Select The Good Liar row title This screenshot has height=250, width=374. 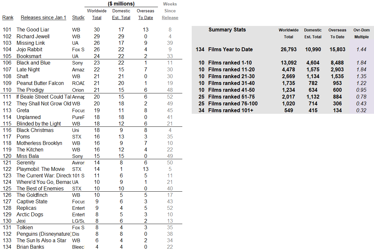click(33, 30)
